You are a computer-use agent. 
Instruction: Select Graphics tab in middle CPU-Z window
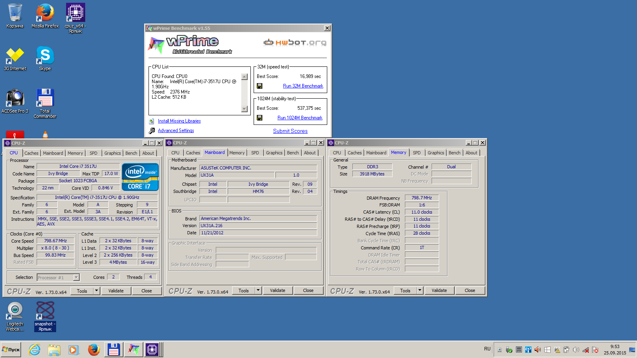click(274, 153)
